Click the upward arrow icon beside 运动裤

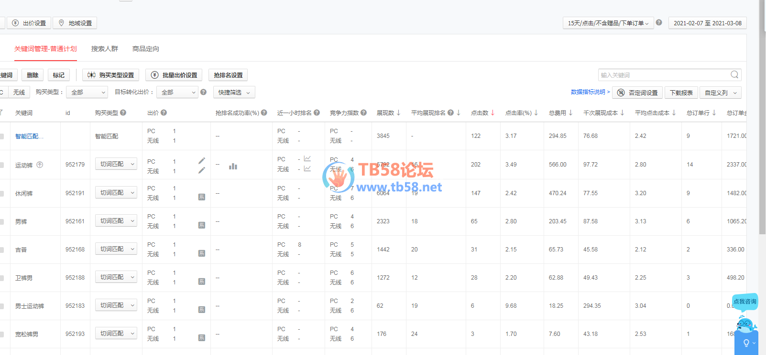[40, 165]
